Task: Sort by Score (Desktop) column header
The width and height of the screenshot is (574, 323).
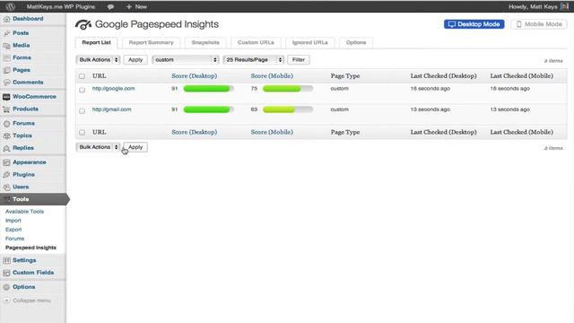Action: coord(195,76)
